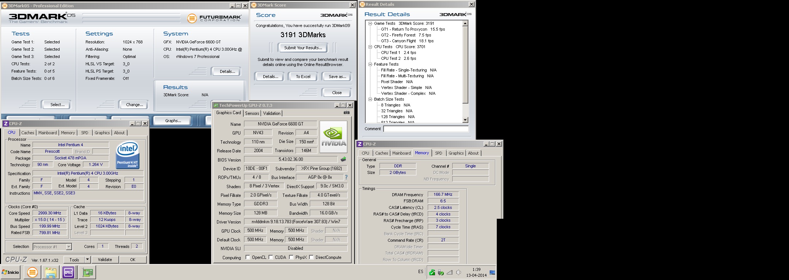This screenshot has height=280, width=789.
Task: Click the ES language indicator in taskbar
Action: click(x=421, y=272)
